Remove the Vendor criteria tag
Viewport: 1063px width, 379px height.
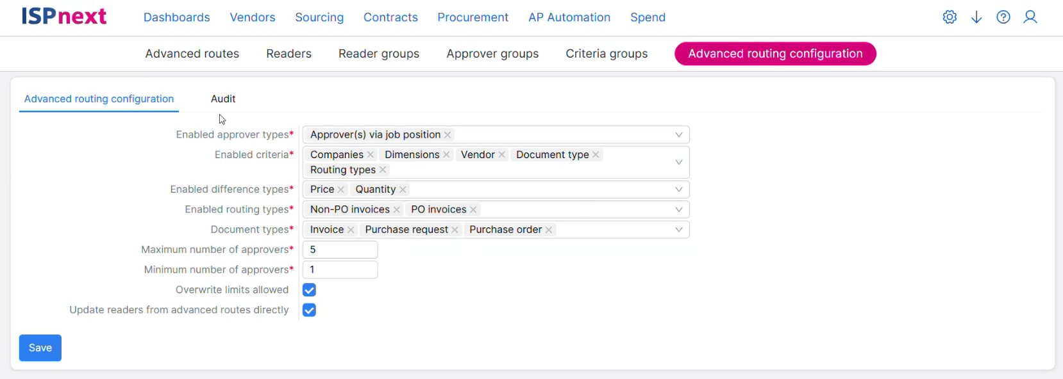502,155
